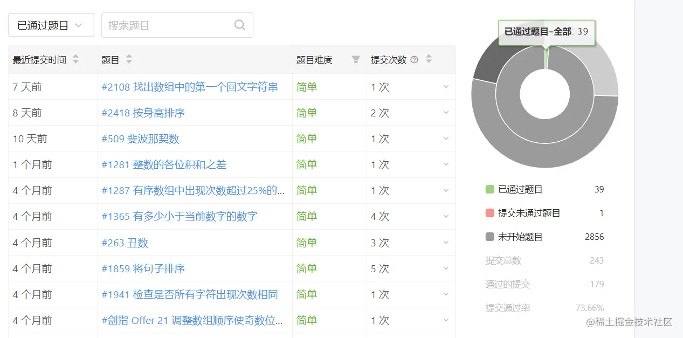Open problem #1281 整数的各位积和之差

click(x=164, y=164)
